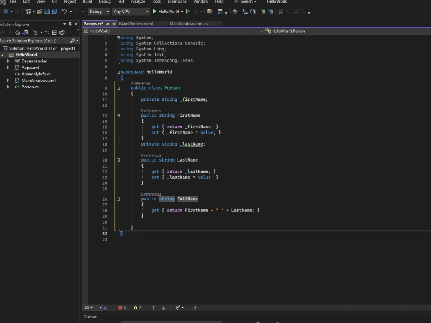The height and width of the screenshot is (323, 431).
Task: Open the Git menu
Action: (x=55, y=2)
